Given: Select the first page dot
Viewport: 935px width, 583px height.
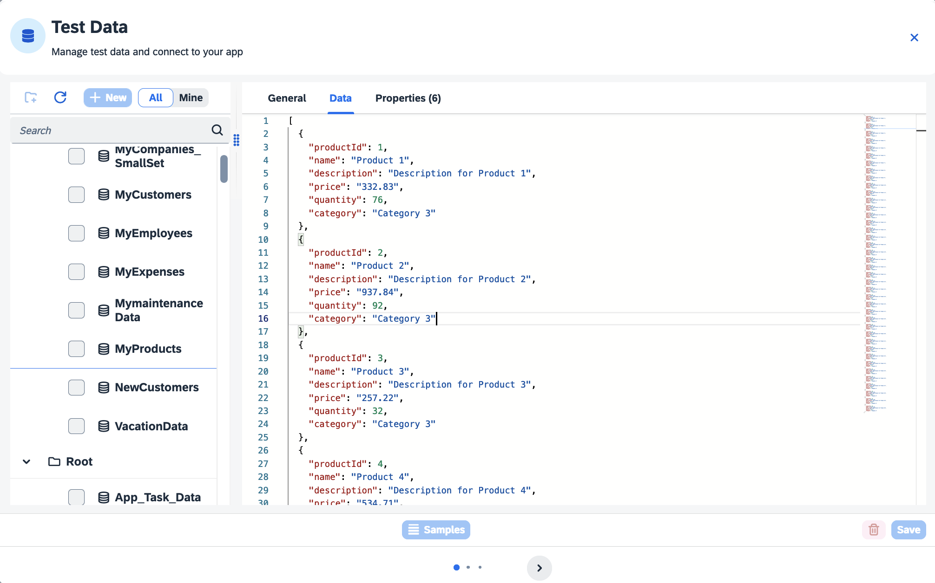Looking at the screenshot, I should click(456, 567).
